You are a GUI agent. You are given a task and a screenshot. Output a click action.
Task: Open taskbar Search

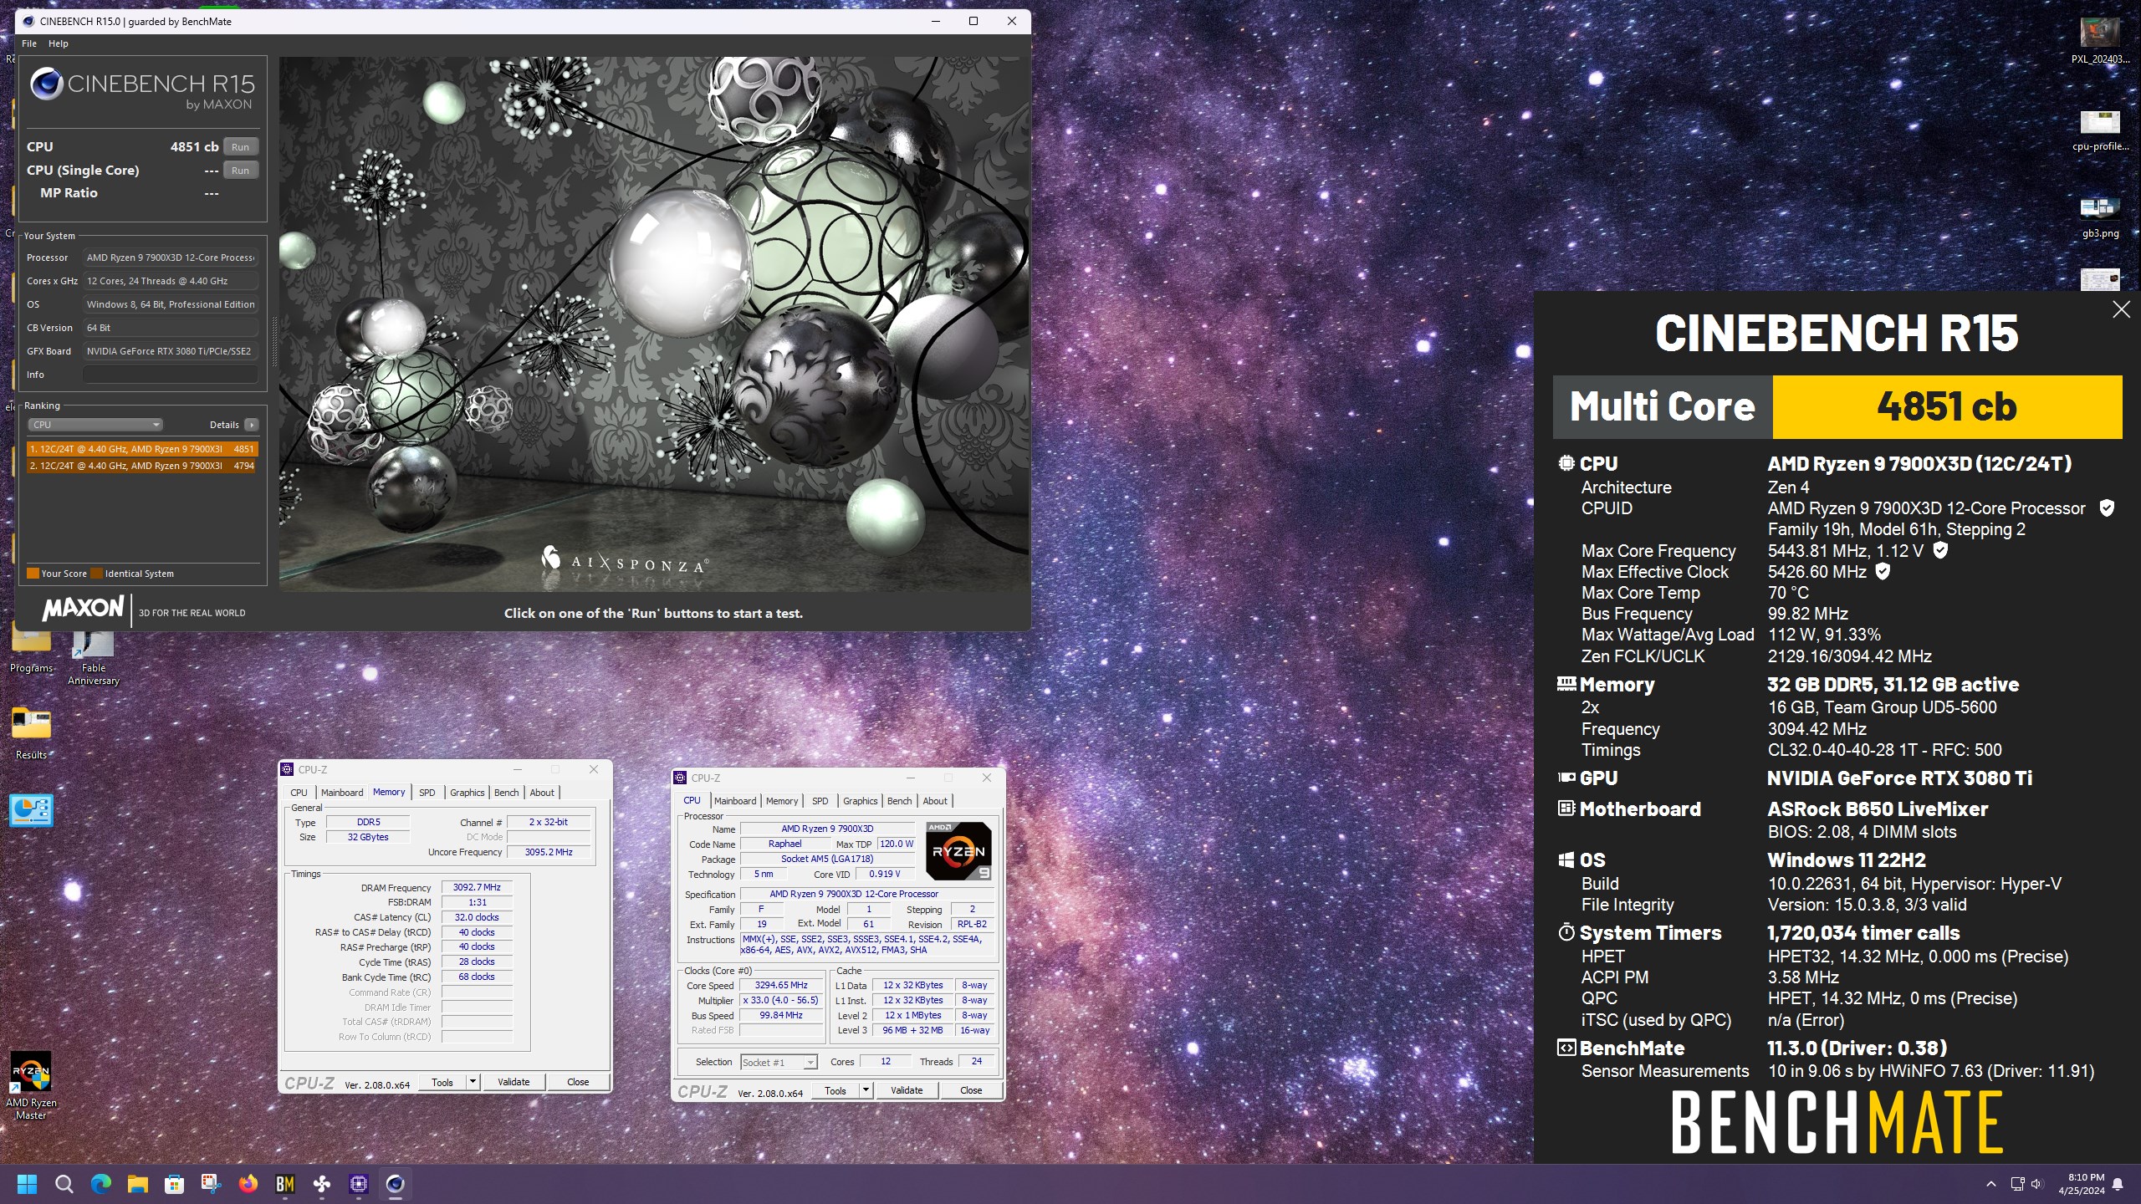coord(64,1184)
